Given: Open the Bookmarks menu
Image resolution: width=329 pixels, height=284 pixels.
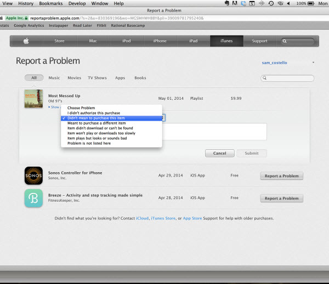Looking at the screenshot, I should pos(50,3).
